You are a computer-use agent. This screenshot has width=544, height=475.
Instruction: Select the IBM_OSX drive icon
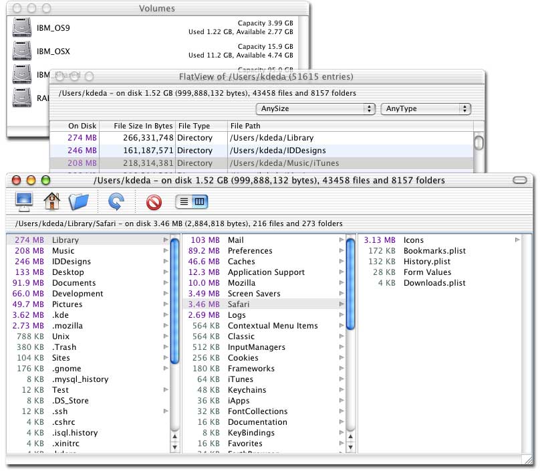(23, 51)
